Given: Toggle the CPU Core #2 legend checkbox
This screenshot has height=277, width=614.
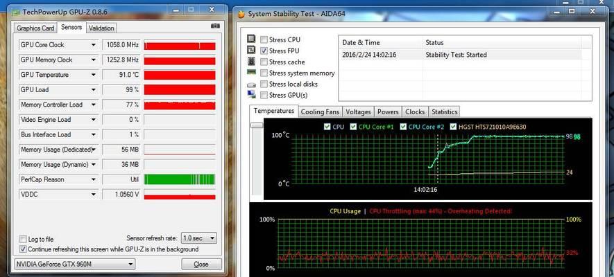Looking at the screenshot, I should coord(403,127).
